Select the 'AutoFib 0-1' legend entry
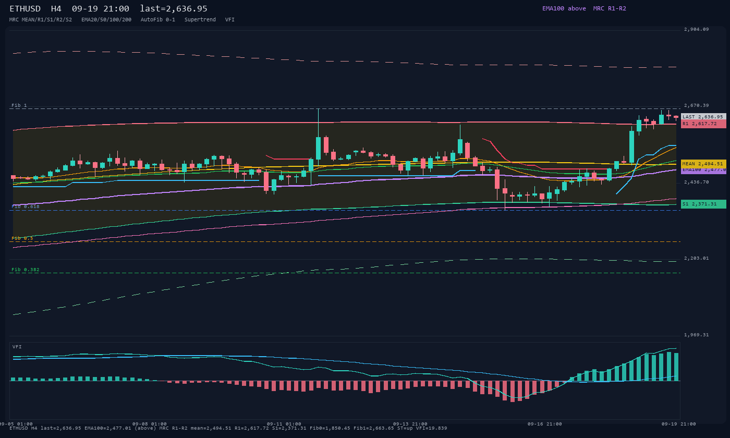The width and height of the screenshot is (730, 438). (158, 19)
